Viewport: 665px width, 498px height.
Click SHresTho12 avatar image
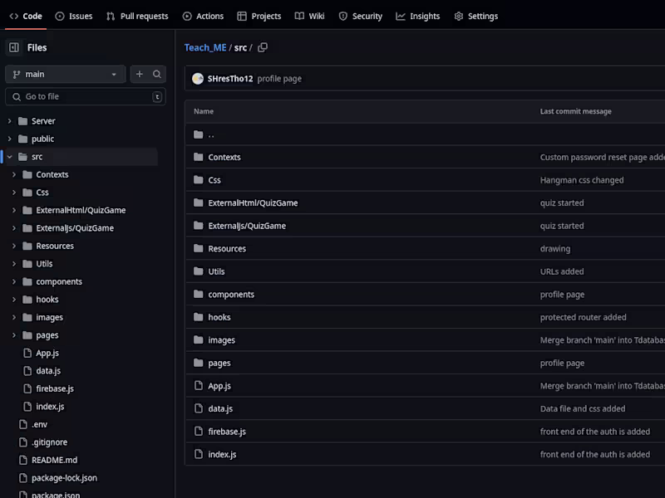pyautogui.click(x=198, y=79)
